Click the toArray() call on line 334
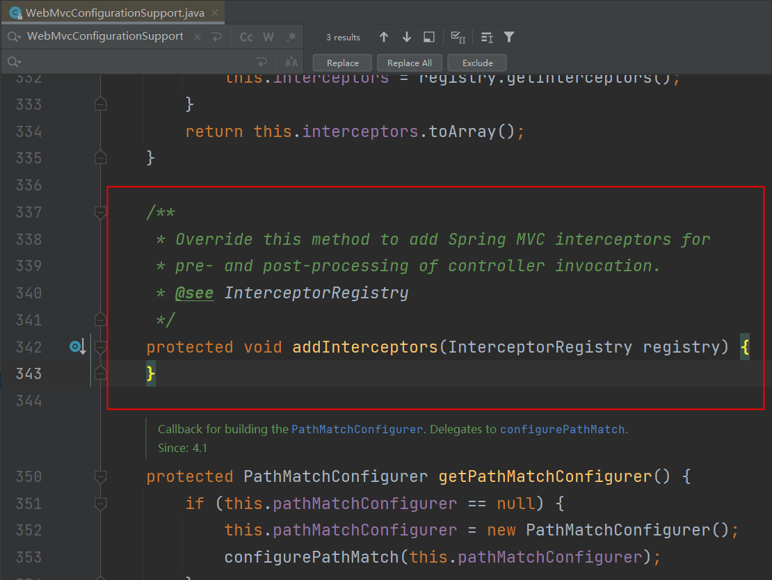 [471, 131]
